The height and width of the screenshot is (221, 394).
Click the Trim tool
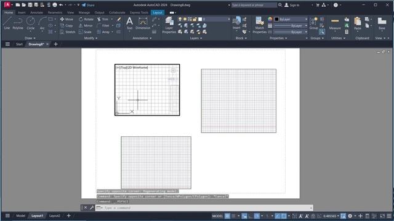point(103,19)
